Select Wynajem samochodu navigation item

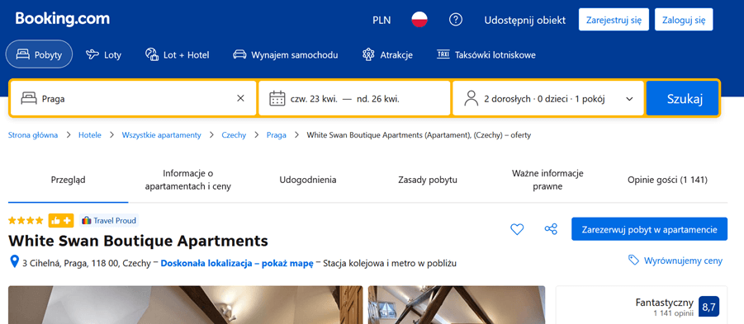285,54
